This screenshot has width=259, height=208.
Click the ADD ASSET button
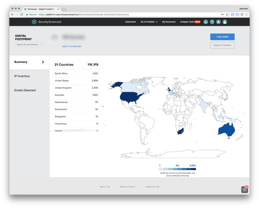222,37
